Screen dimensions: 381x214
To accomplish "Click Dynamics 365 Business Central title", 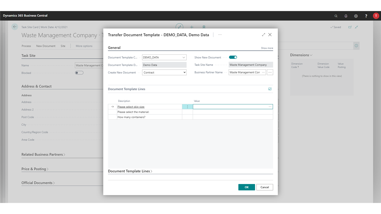I will pyautogui.click(x=25, y=15).
